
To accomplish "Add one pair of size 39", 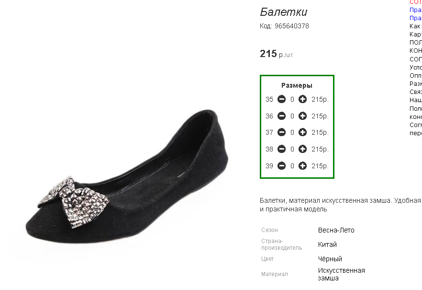I will coord(302,166).
